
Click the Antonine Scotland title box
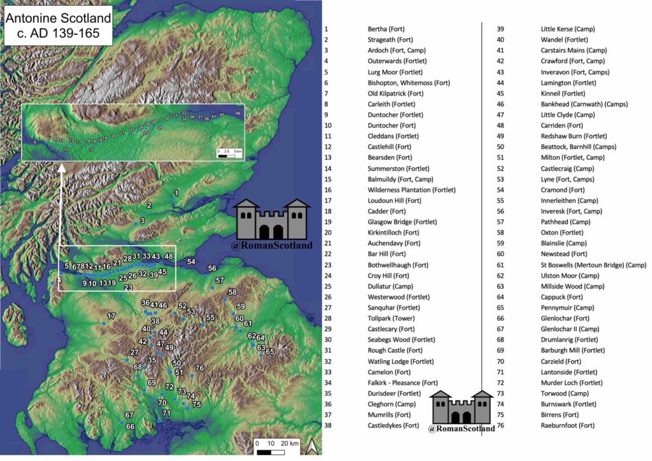point(58,25)
